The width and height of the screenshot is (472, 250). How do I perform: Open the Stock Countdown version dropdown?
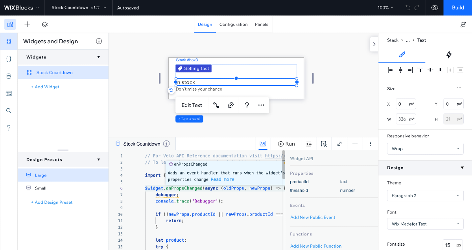[79, 7]
